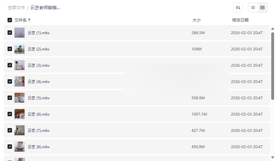Image resolution: width=275 pixels, height=161 pixels.
Task: Uncheck the 云芝 (1).mkv checkbox
Action: pos(10,33)
